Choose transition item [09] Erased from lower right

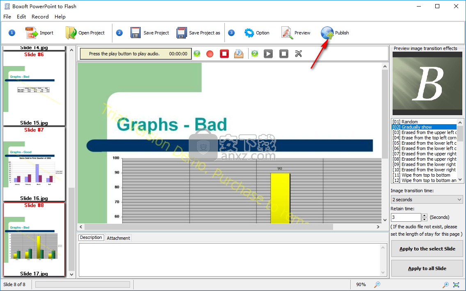424,164
